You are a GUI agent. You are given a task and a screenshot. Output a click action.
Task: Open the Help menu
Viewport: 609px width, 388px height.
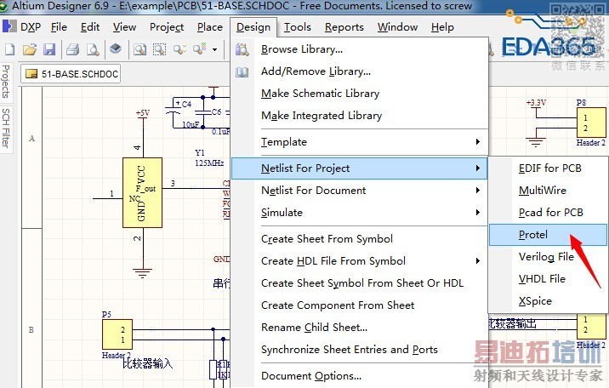point(442,27)
